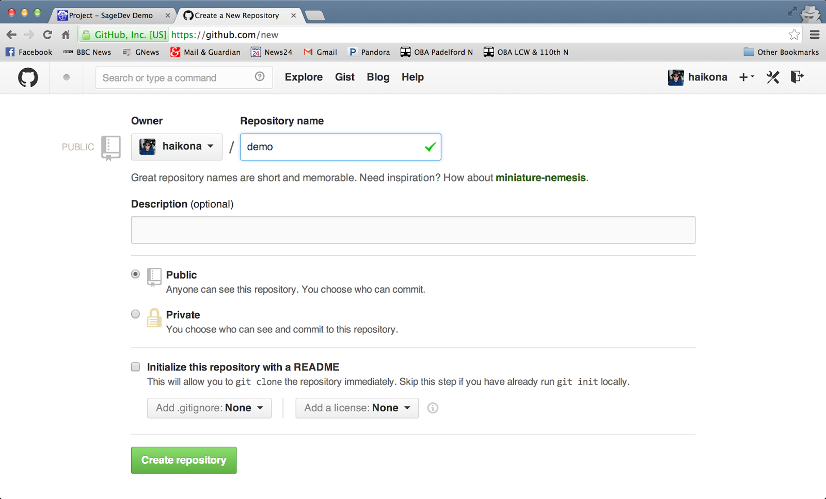The height and width of the screenshot is (499, 826).
Task: Open the Add a license dropdown
Action: coord(356,408)
